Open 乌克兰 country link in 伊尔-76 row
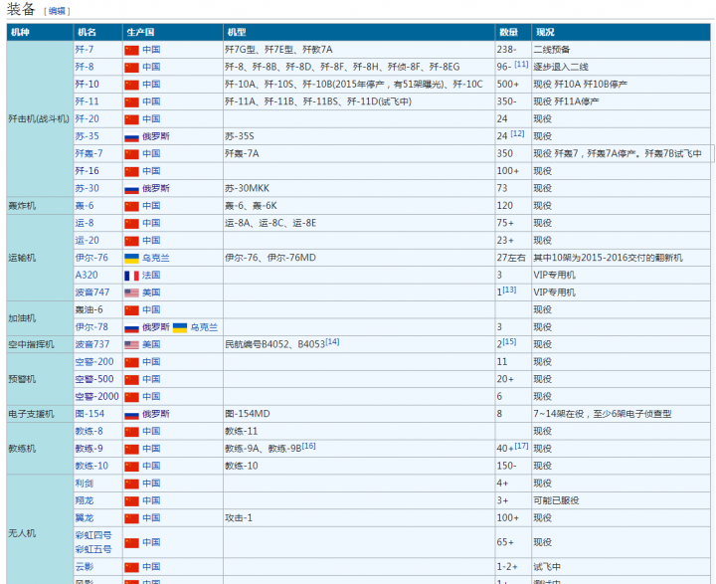This screenshot has width=716, height=584. point(156,258)
